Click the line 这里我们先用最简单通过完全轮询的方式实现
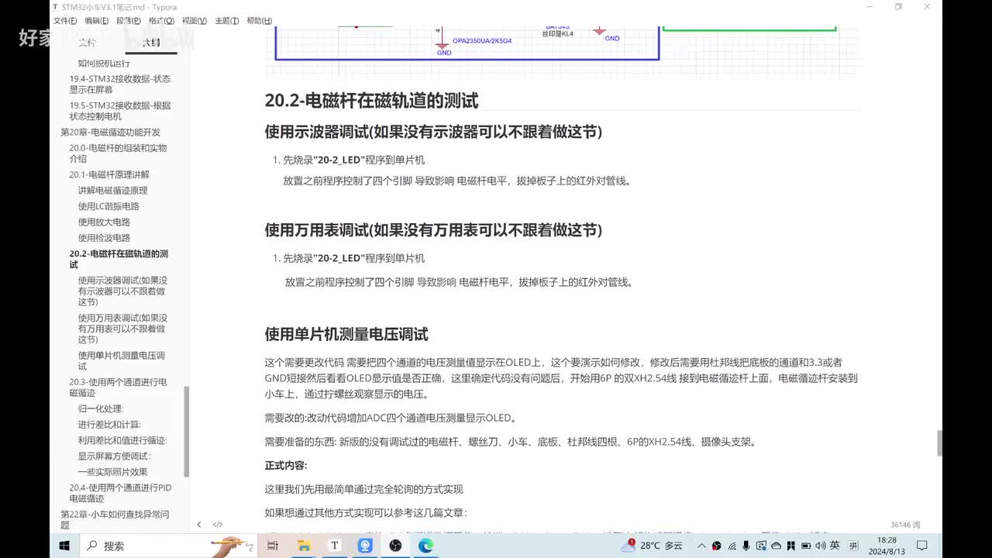Screen dimensions: 992x558 [x=363, y=489]
